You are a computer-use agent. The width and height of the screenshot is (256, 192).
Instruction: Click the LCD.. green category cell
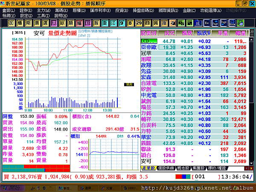coord(149,41)
